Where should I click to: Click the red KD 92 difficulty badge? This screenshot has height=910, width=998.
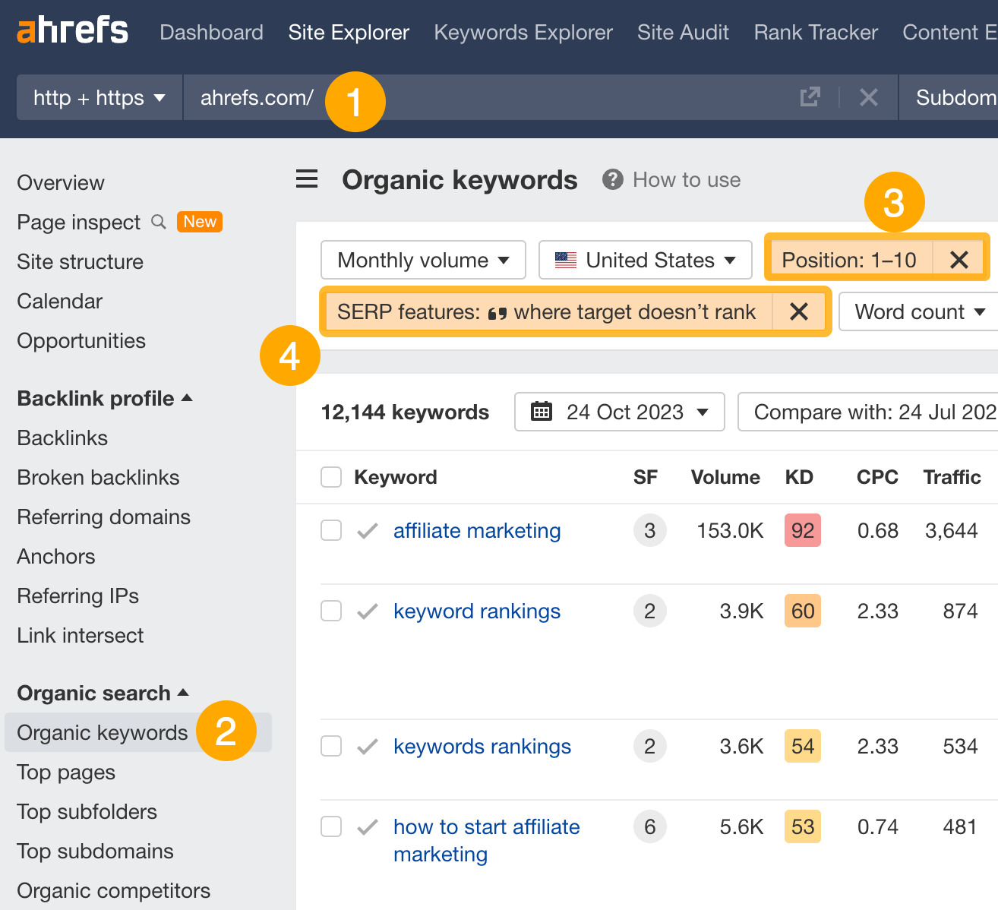802,530
